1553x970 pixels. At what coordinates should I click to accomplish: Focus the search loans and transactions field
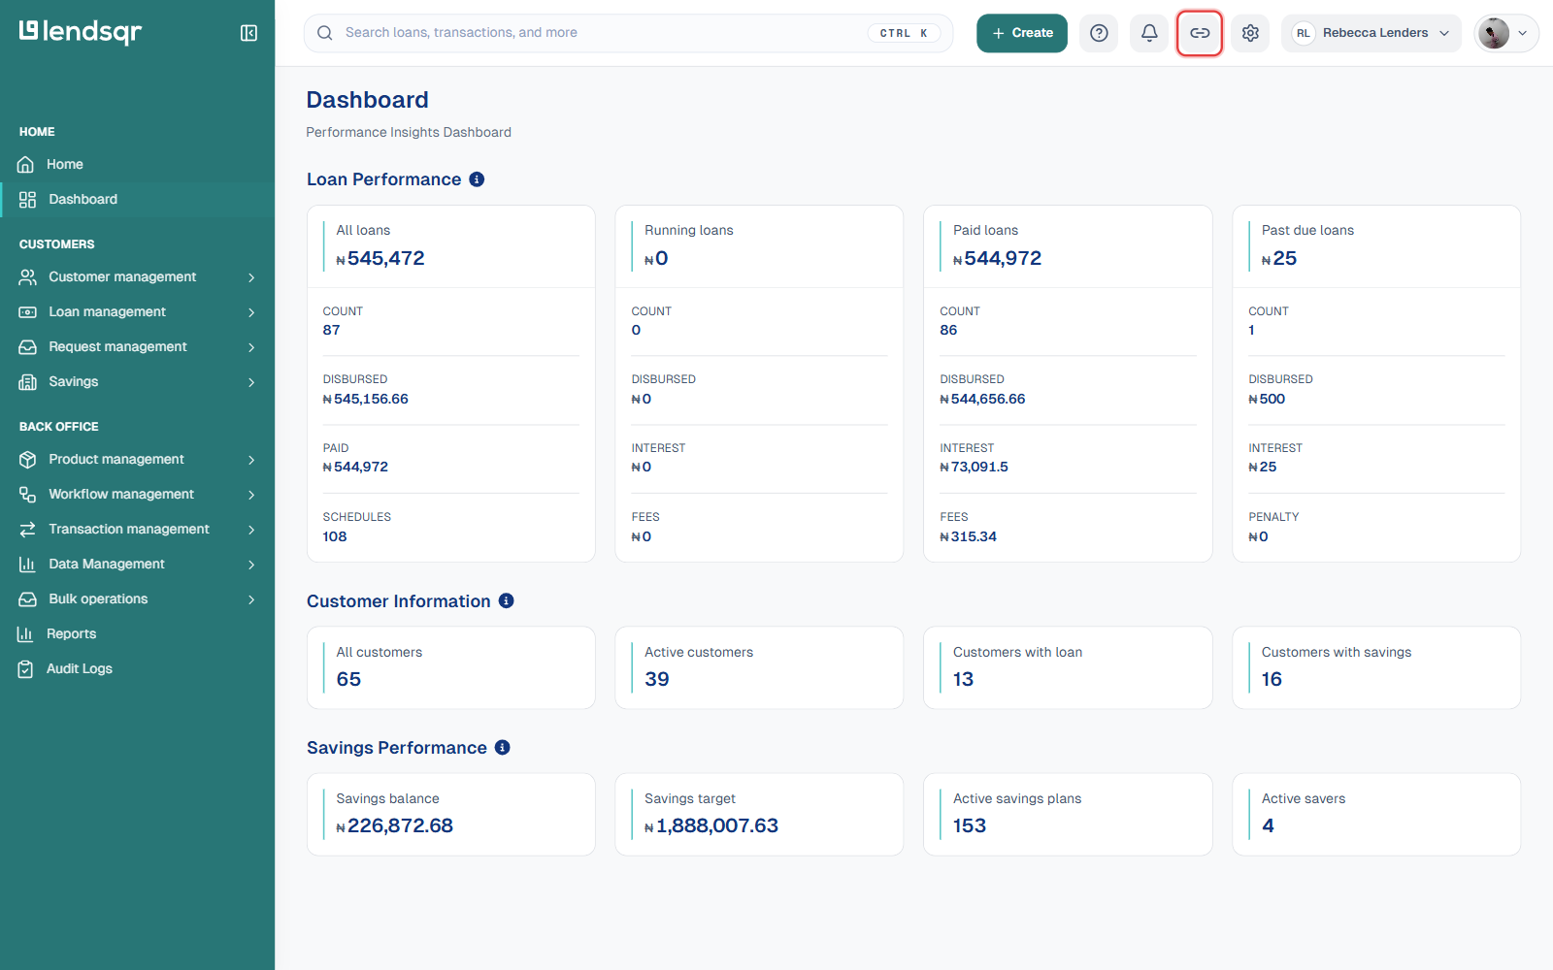(x=628, y=33)
